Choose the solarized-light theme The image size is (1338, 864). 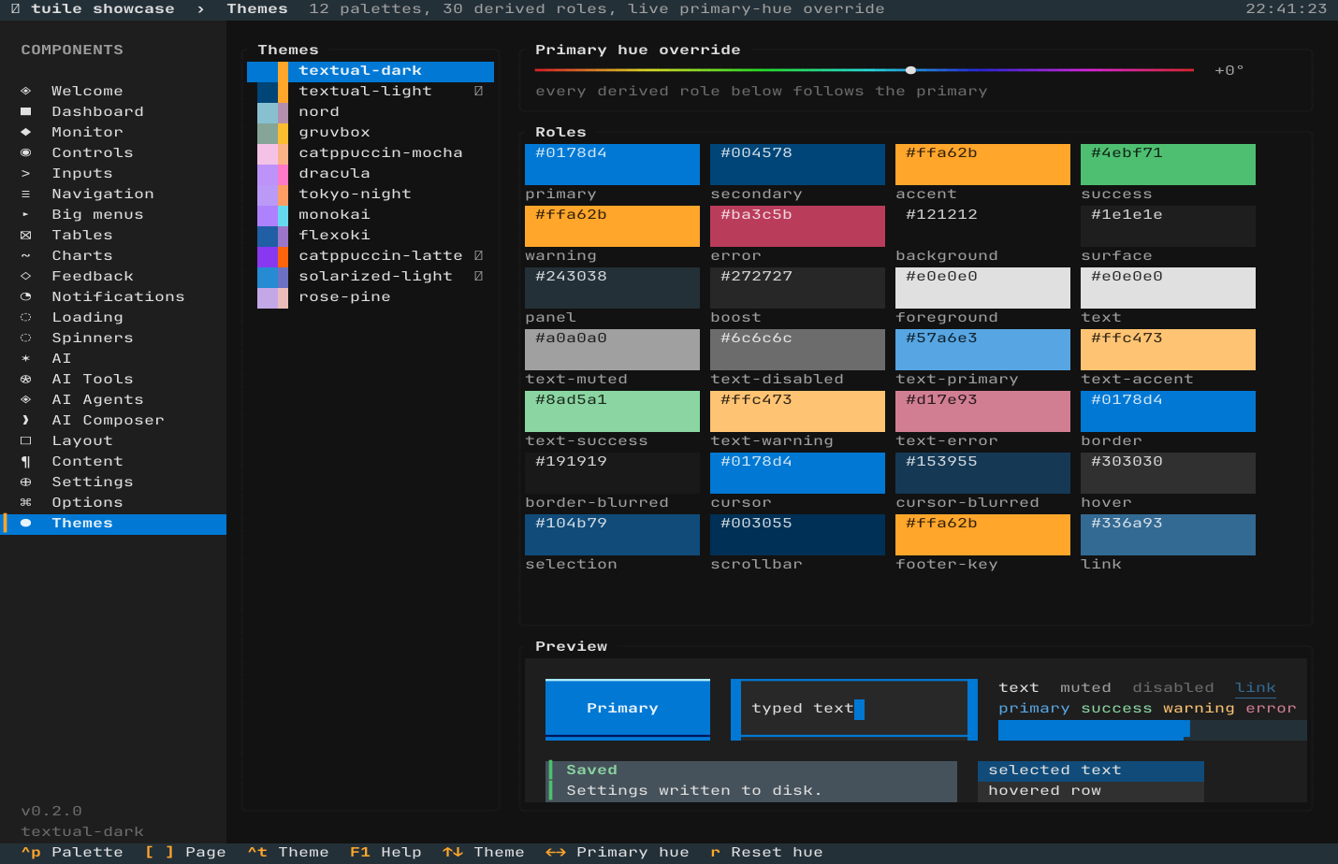pyautogui.click(x=371, y=276)
